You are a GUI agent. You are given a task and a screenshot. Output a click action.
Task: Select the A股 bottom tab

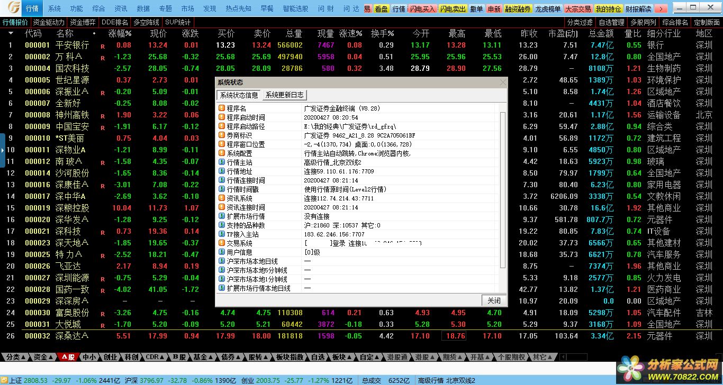click(x=68, y=357)
